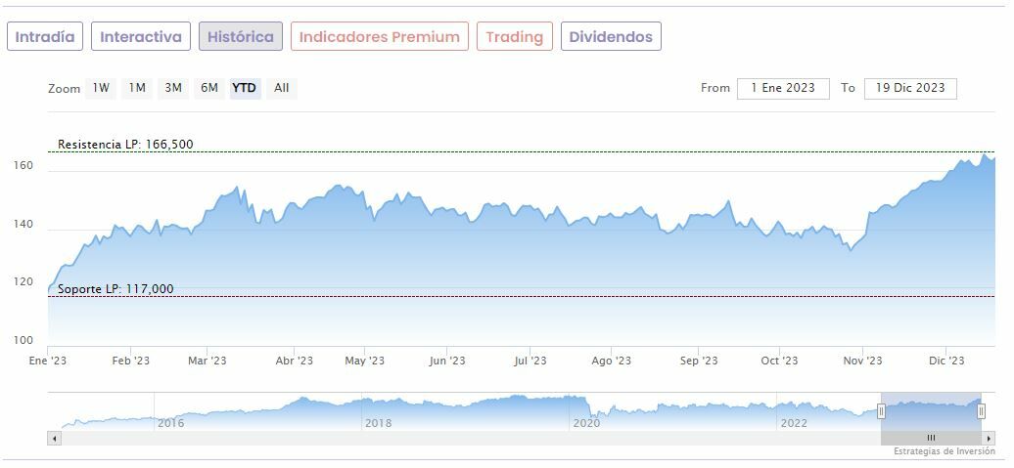Zoom chart to 3M
1014x468 pixels.
coord(173,88)
